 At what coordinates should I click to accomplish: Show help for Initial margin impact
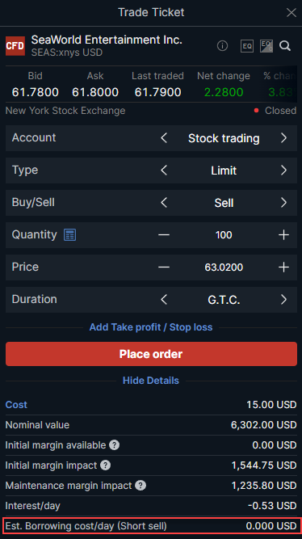[105, 465]
